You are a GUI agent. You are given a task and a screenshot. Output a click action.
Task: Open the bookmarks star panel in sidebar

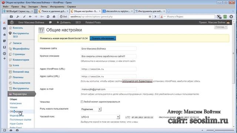4,34
